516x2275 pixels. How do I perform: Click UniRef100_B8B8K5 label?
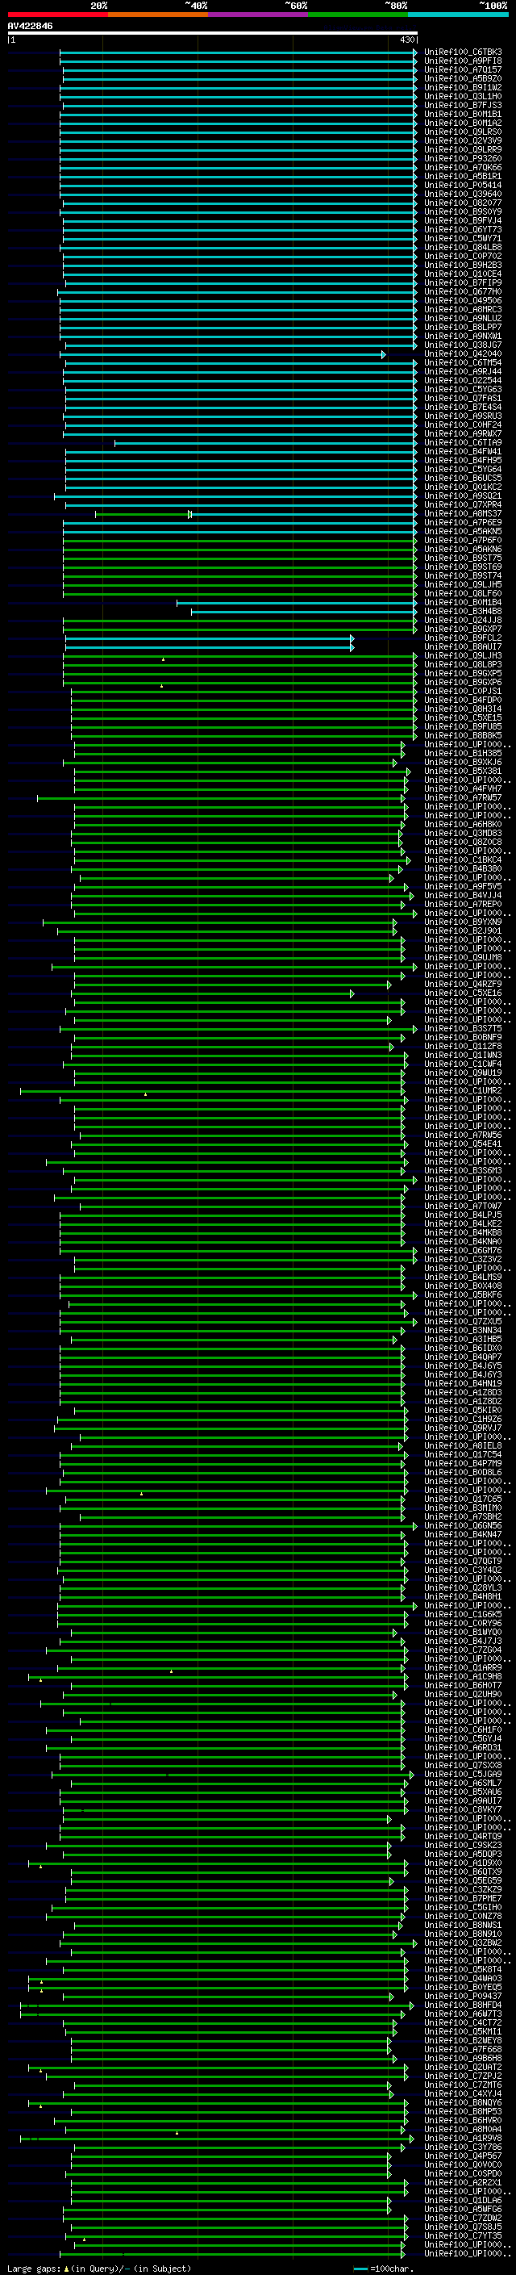pyautogui.click(x=463, y=736)
